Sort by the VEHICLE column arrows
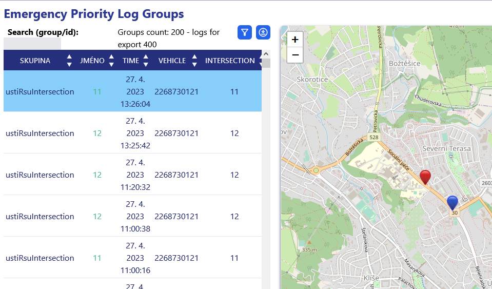 pos(194,61)
